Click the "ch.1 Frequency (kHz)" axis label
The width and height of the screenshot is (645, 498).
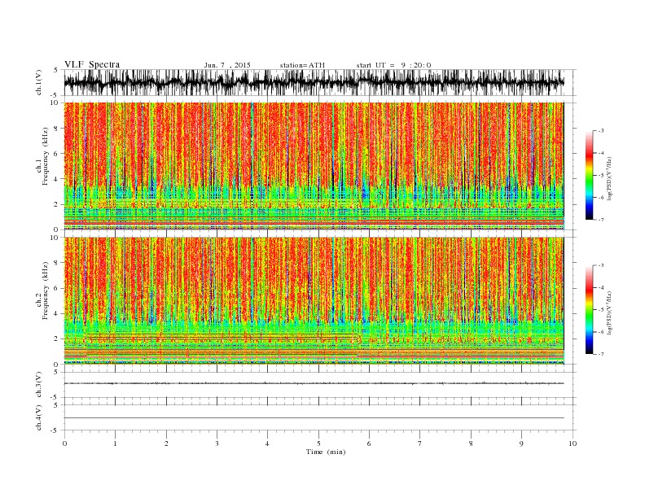tap(42, 156)
